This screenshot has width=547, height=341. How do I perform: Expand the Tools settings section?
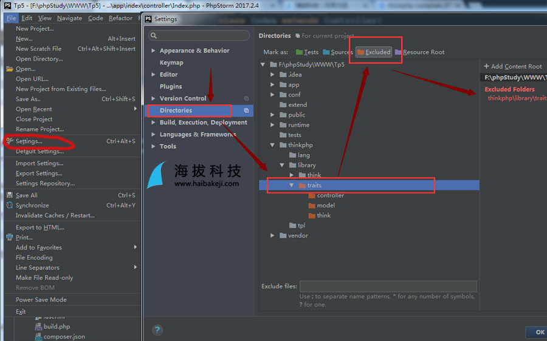(153, 146)
